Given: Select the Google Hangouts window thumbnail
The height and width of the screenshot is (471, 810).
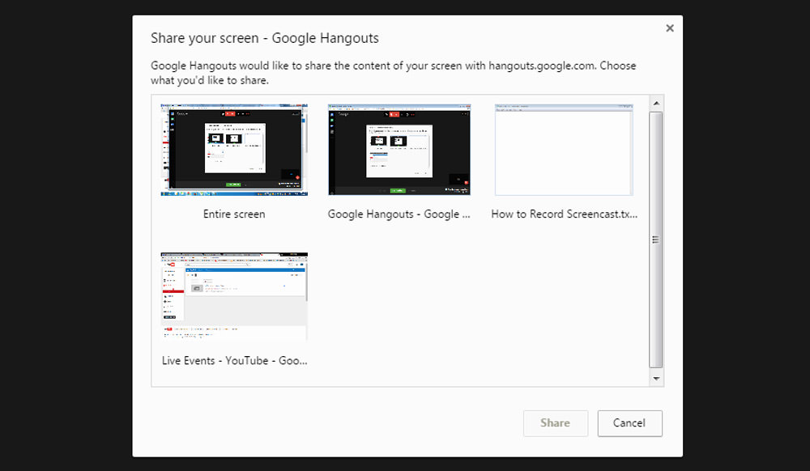Looking at the screenshot, I should [399, 150].
